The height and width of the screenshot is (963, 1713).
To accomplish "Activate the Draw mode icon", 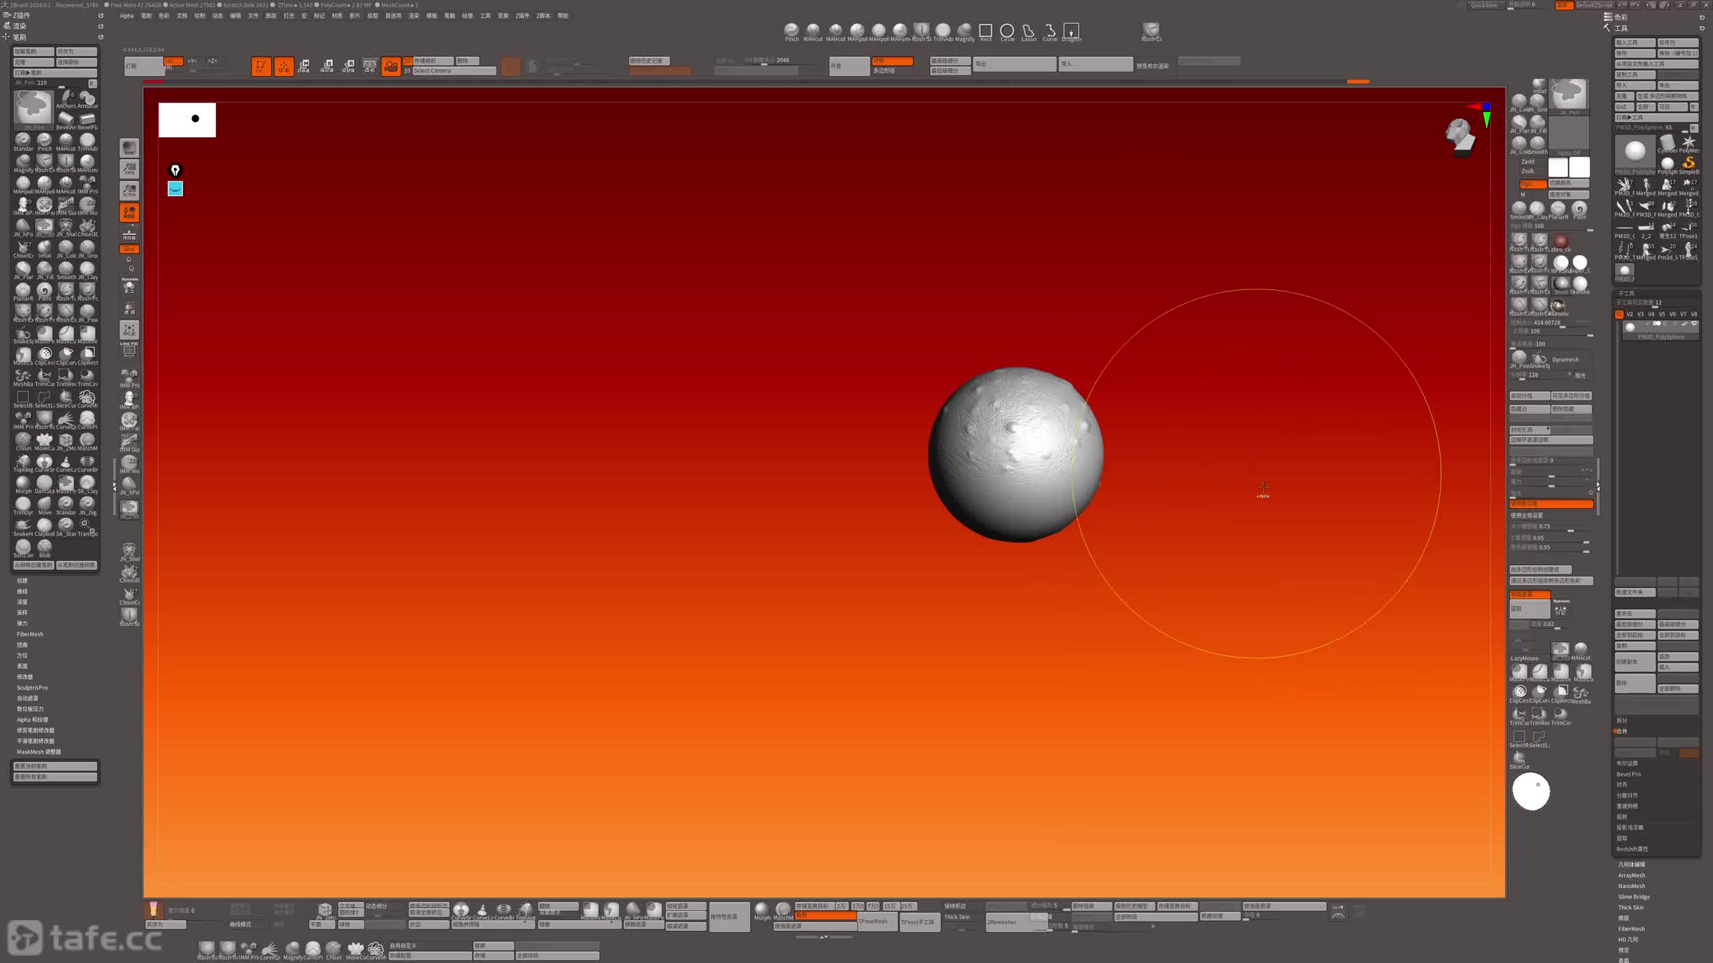I will click(x=284, y=66).
